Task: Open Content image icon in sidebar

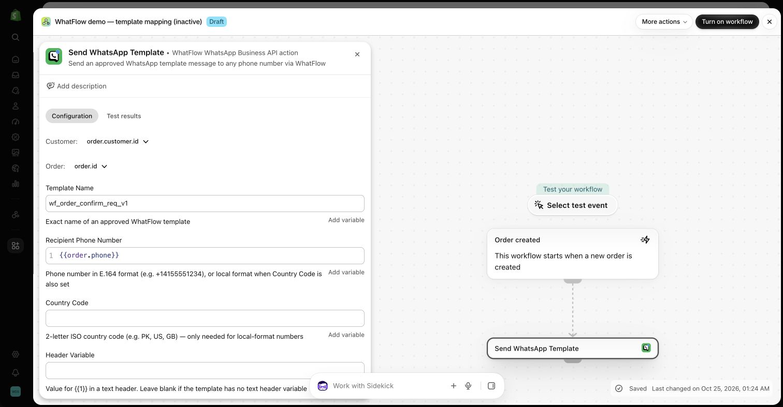Action: pos(16,153)
